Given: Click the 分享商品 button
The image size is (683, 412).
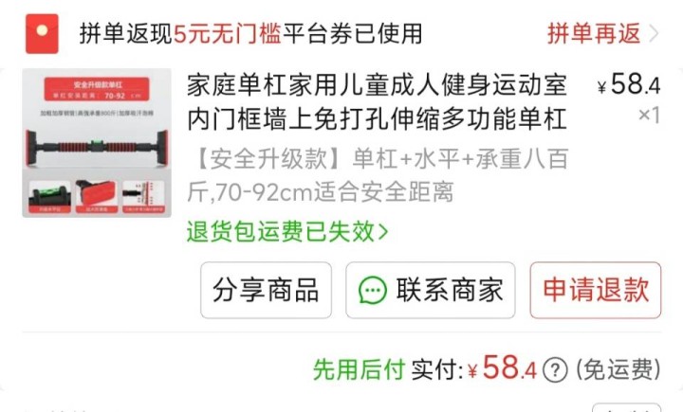Looking at the screenshot, I should click(x=266, y=290).
